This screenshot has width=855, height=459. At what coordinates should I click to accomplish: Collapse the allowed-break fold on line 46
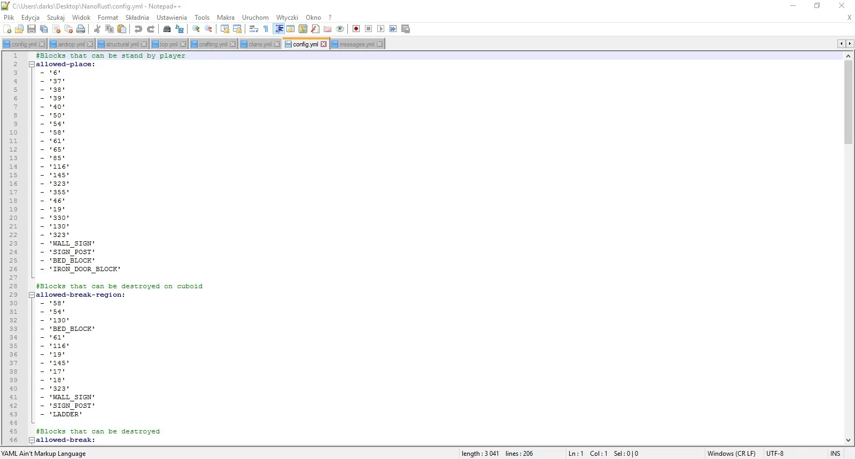[32, 440]
